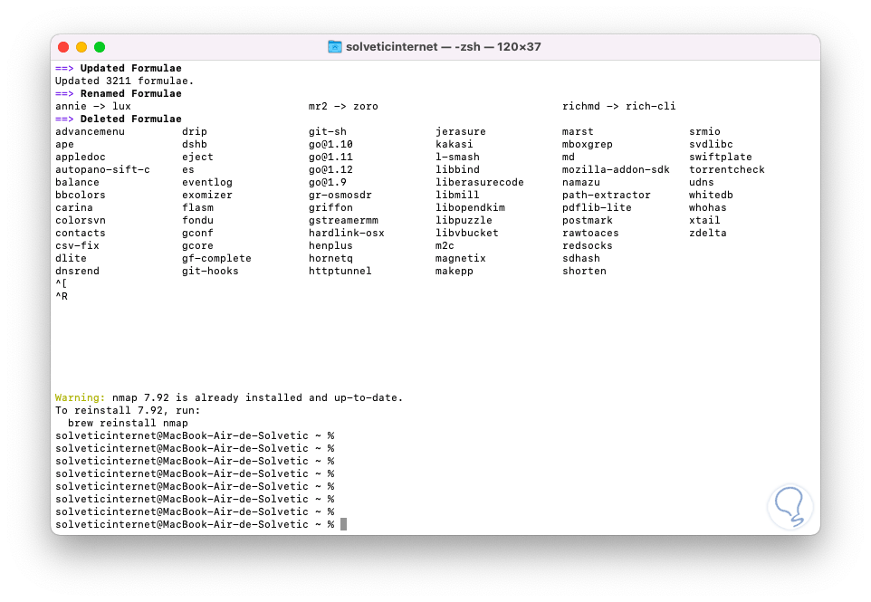The width and height of the screenshot is (871, 602).
Task: Click the 'torrentcheck' formula name
Action: coord(726,170)
